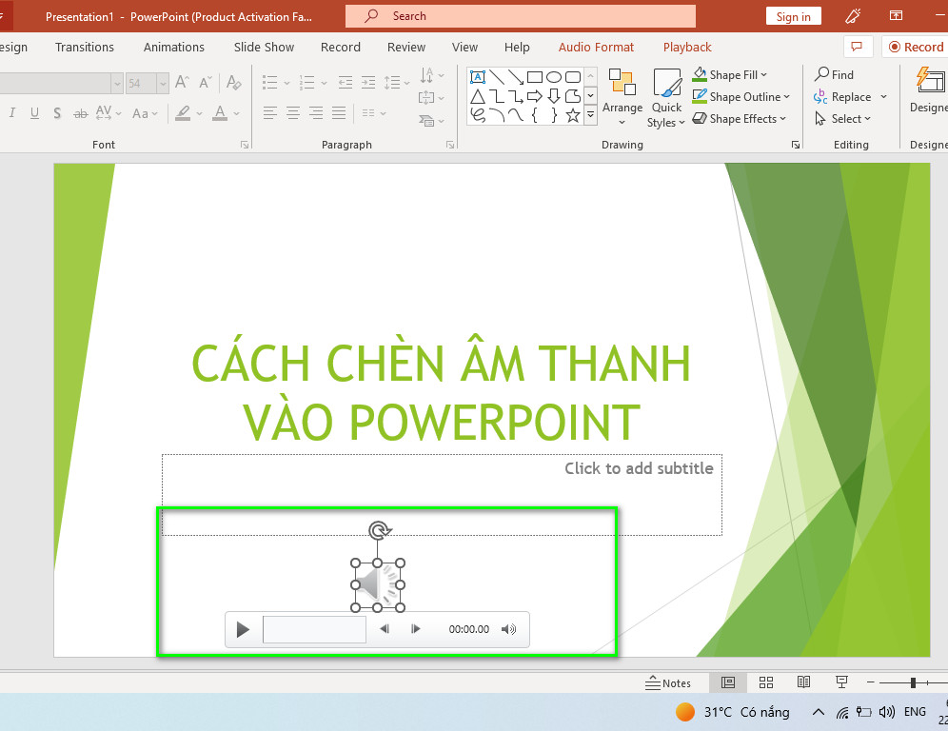Align text right

click(316, 113)
